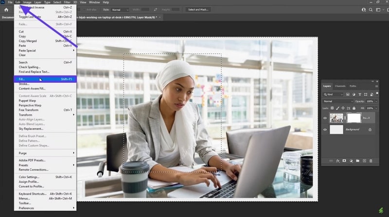Open the File menu
389x217 pixels.
tap(10, 2)
